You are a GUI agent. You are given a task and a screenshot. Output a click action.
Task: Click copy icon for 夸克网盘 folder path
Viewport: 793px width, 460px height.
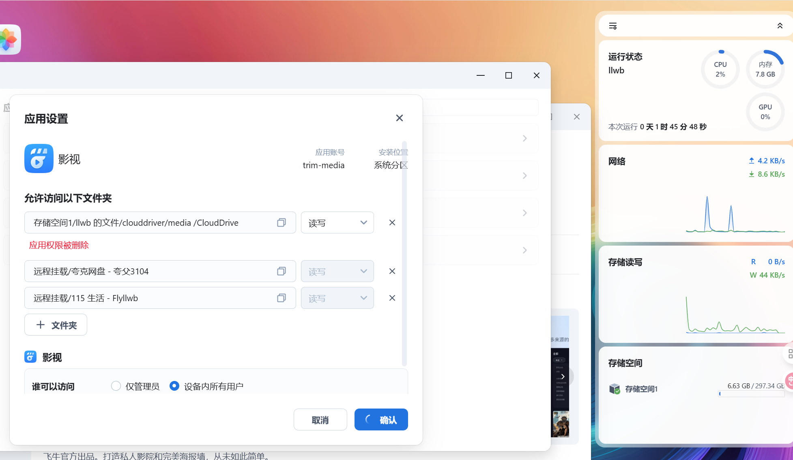point(282,271)
